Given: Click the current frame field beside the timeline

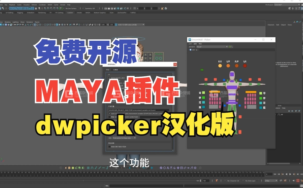Looking at the screenshot, I should (269, 174).
